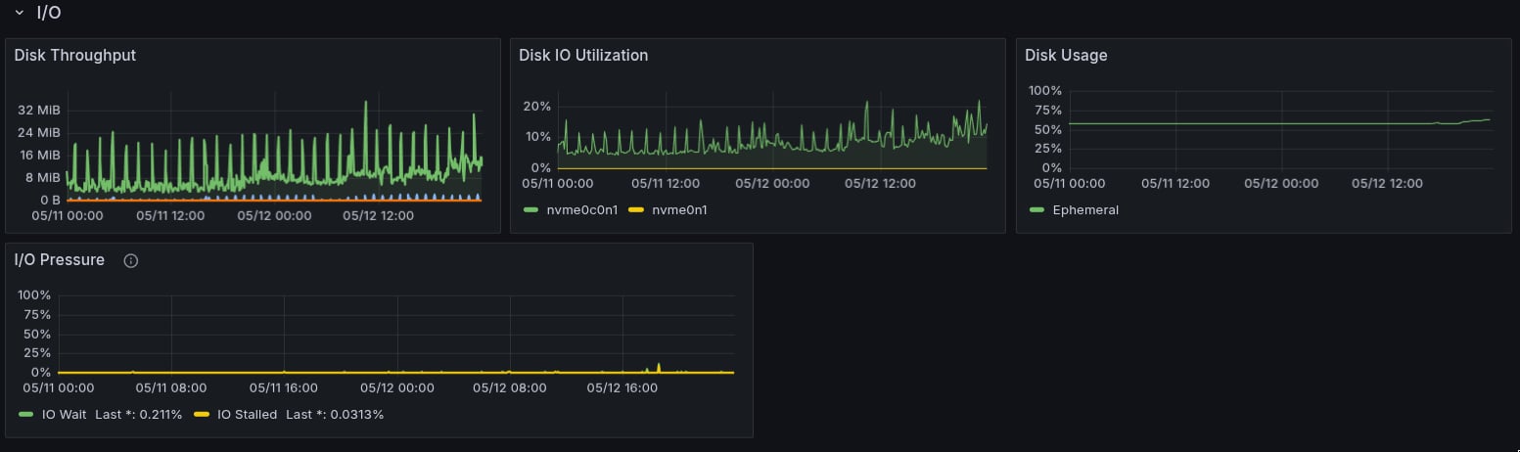This screenshot has width=1520, height=452.
Task: Click '05/12 16:00' time label in I/O Pressure
Action: (x=622, y=387)
